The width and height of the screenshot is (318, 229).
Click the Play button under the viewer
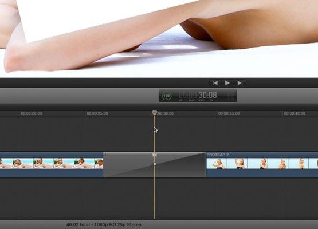coord(227,83)
